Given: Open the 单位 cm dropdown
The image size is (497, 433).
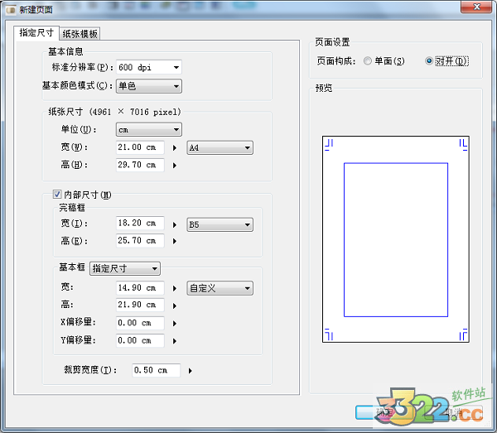Looking at the screenshot, I should coord(148,129).
